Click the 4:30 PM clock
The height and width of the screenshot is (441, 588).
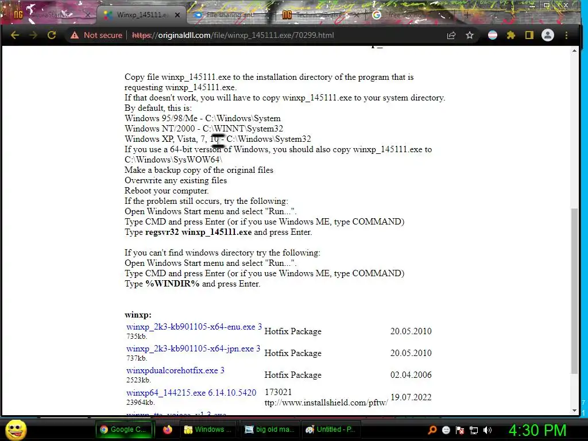click(537, 431)
